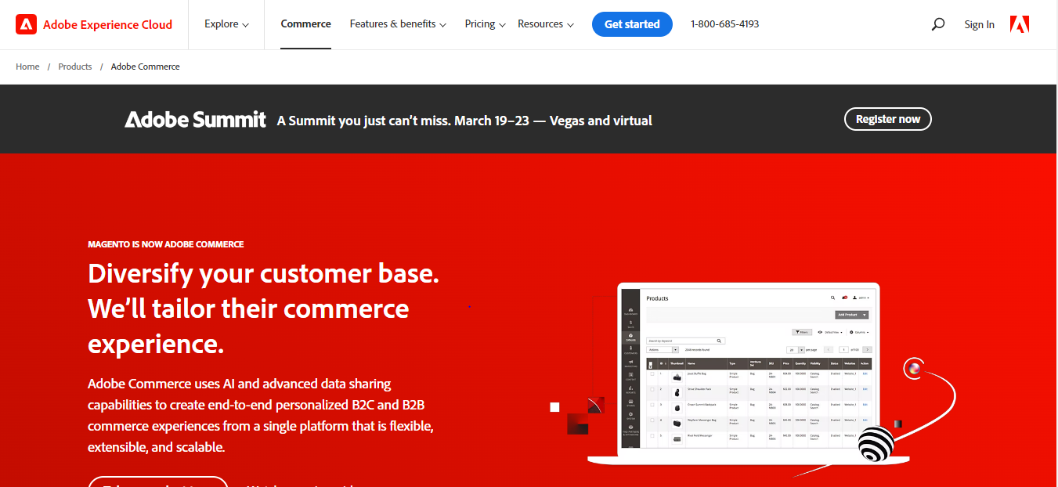Click the Adobe Commerce description paragraph
This screenshot has width=1058, height=487.
261,416
